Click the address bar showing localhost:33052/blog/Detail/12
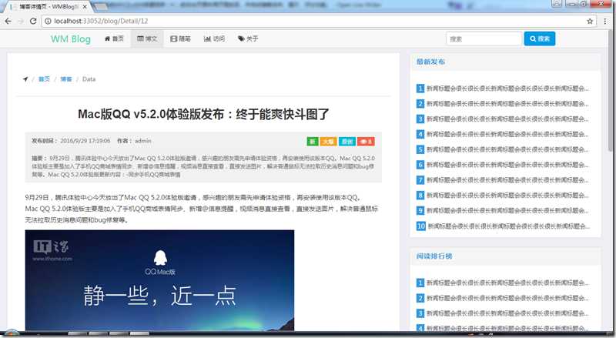 (319, 22)
